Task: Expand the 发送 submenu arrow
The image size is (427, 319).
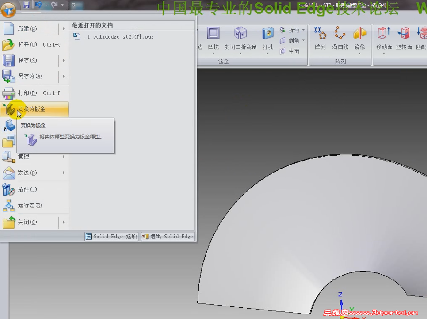Action: pyautogui.click(x=64, y=173)
